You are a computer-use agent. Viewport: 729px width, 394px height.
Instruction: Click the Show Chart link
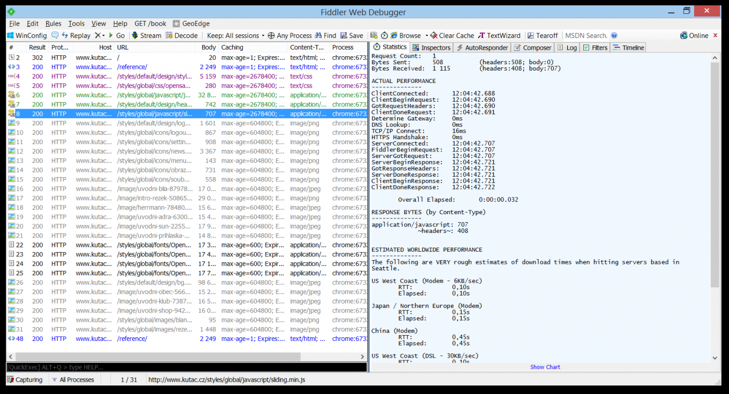[x=545, y=367]
